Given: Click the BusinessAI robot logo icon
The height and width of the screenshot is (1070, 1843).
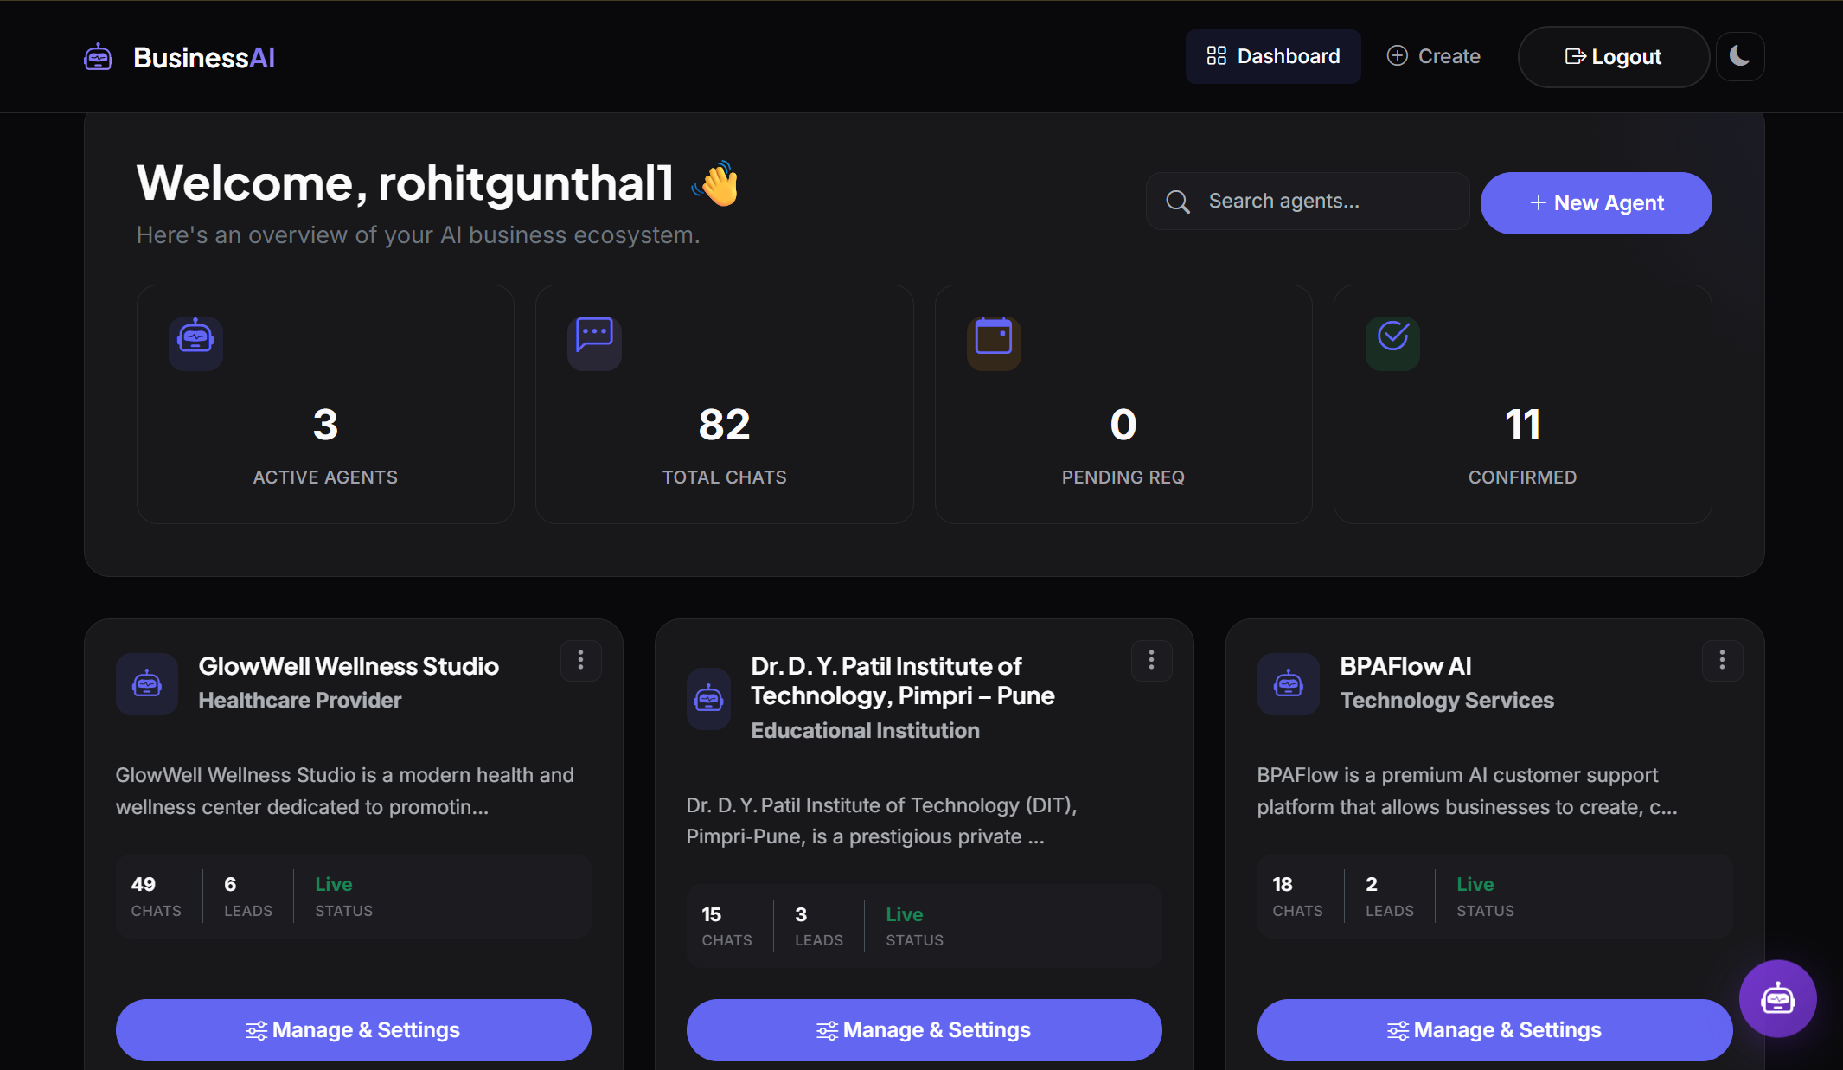Looking at the screenshot, I should (x=98, y=56).
